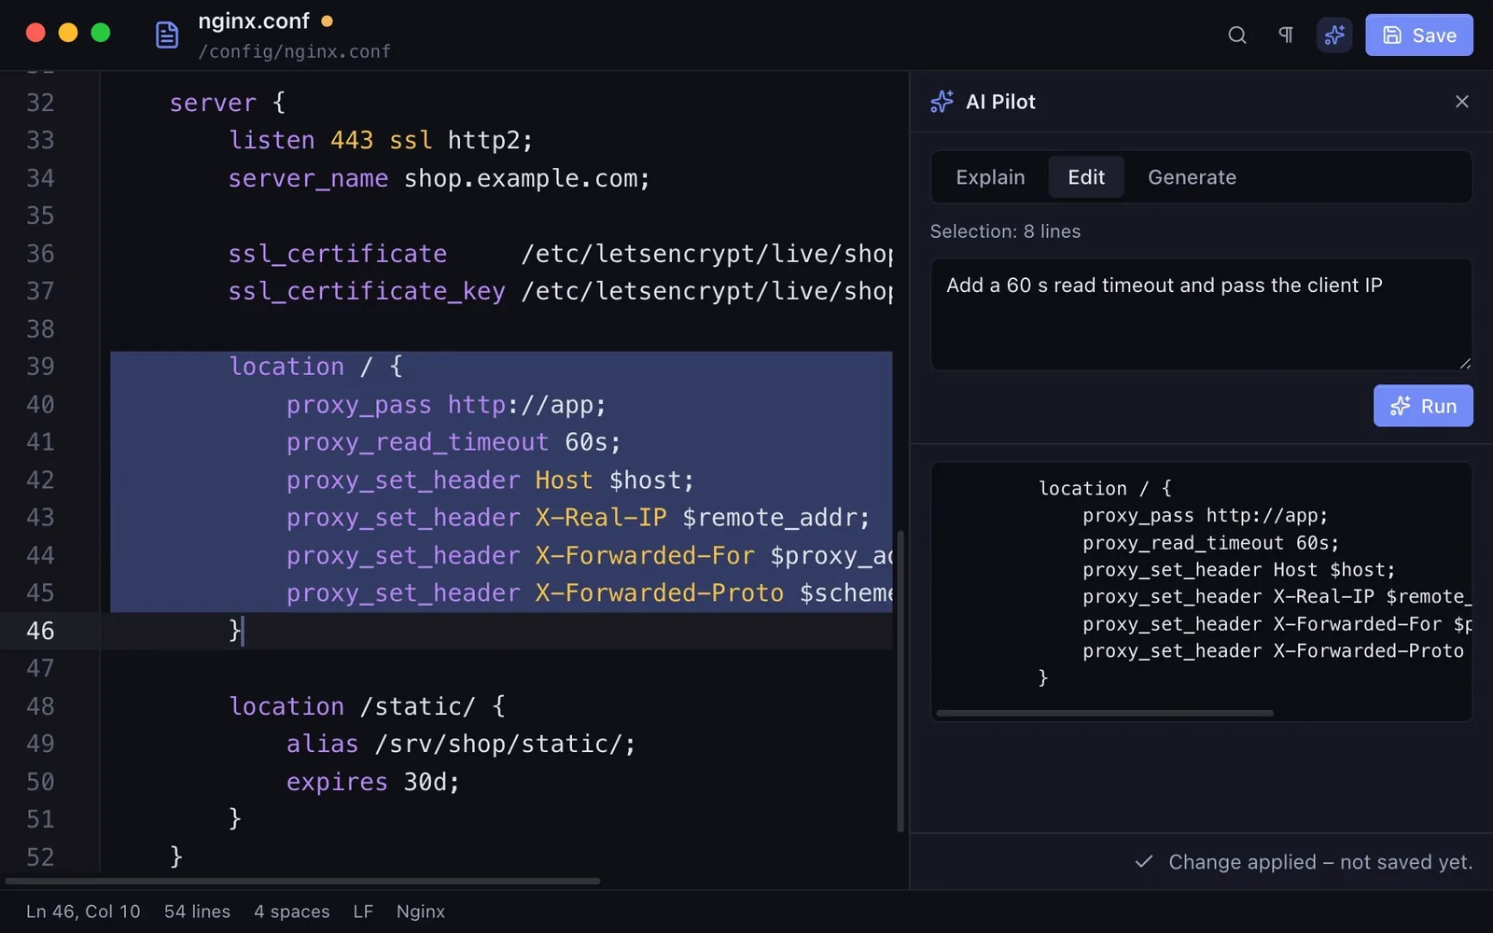Click line number 39 in the gutter

point(40,367)
